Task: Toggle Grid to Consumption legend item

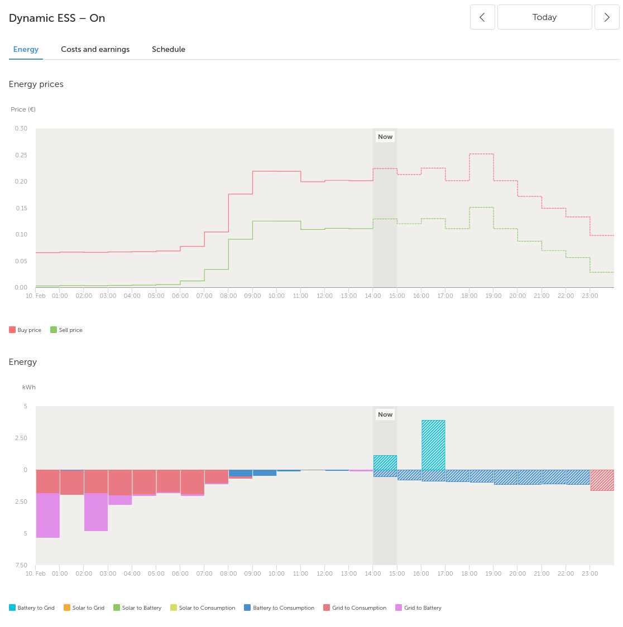Action: 355,608
